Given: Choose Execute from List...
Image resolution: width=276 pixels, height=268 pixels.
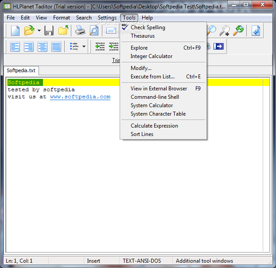Looking at the screenshot, I should 163,77.
